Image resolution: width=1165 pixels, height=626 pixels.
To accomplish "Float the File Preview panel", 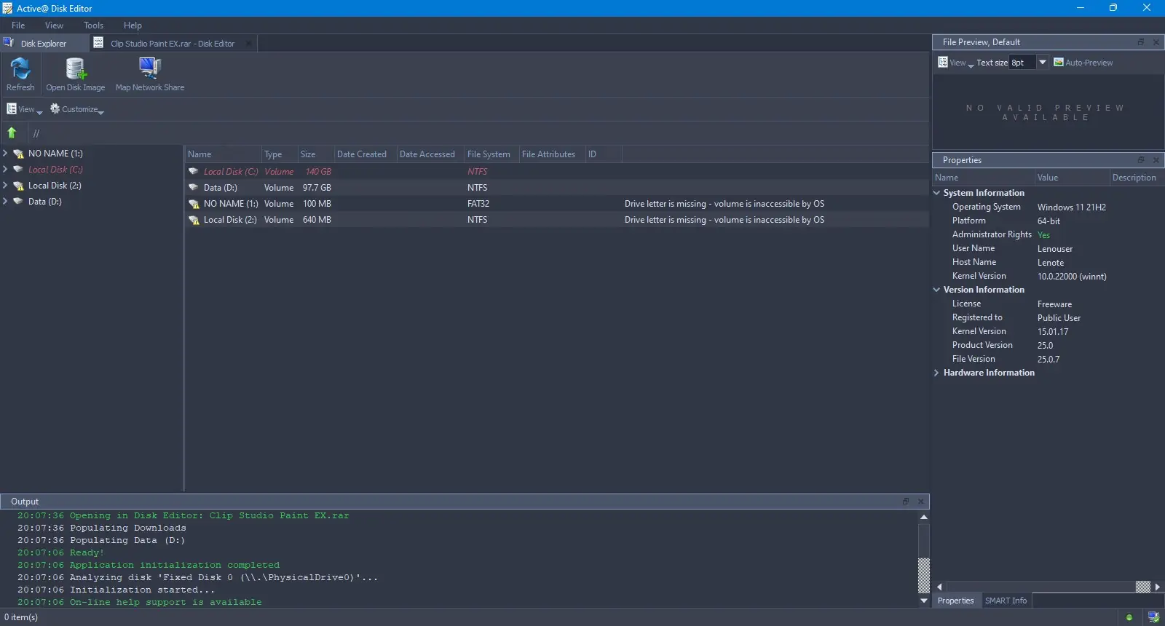I will pyautogui.click(x=1141, y=42).
